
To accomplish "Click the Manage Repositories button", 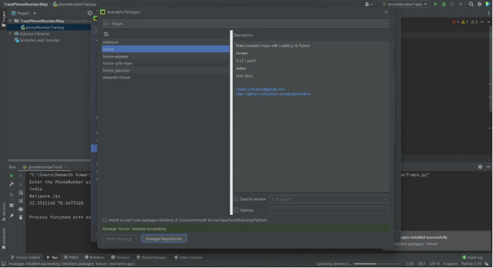I will pyautogui.click(x=164, y=239).
